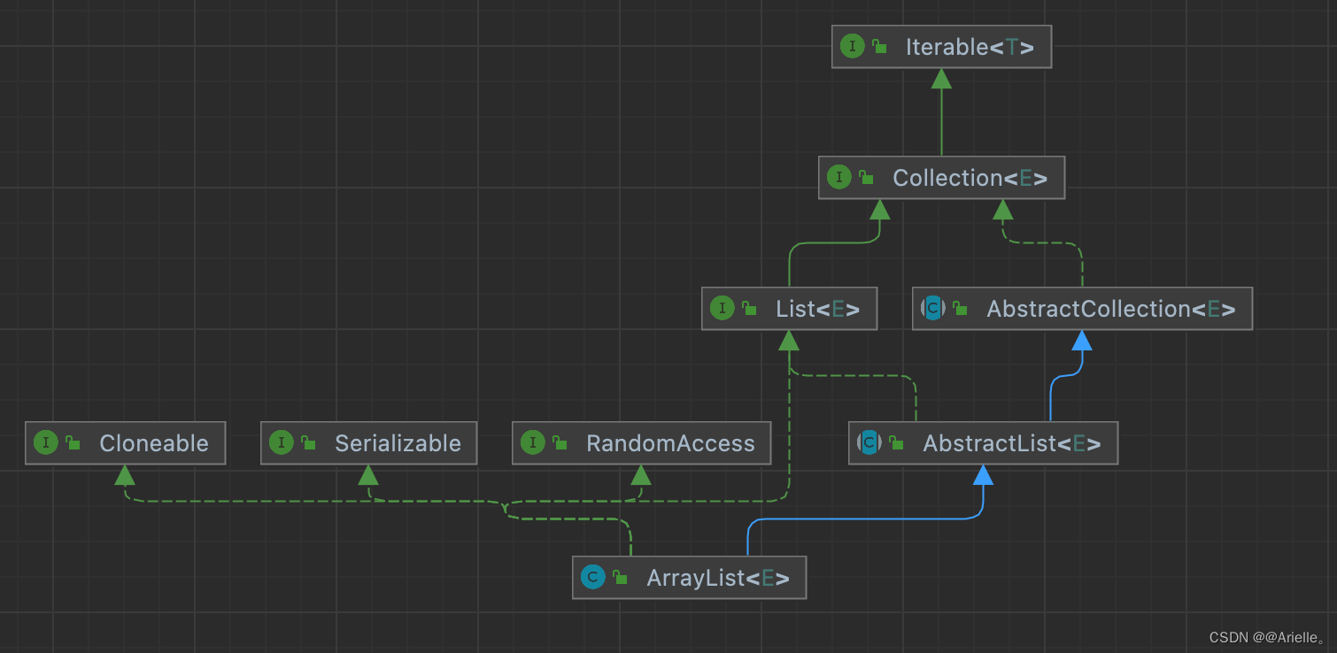Click the green lock icon on List<E>
Screen dimensions: 1337x653
tap(750, 309)
